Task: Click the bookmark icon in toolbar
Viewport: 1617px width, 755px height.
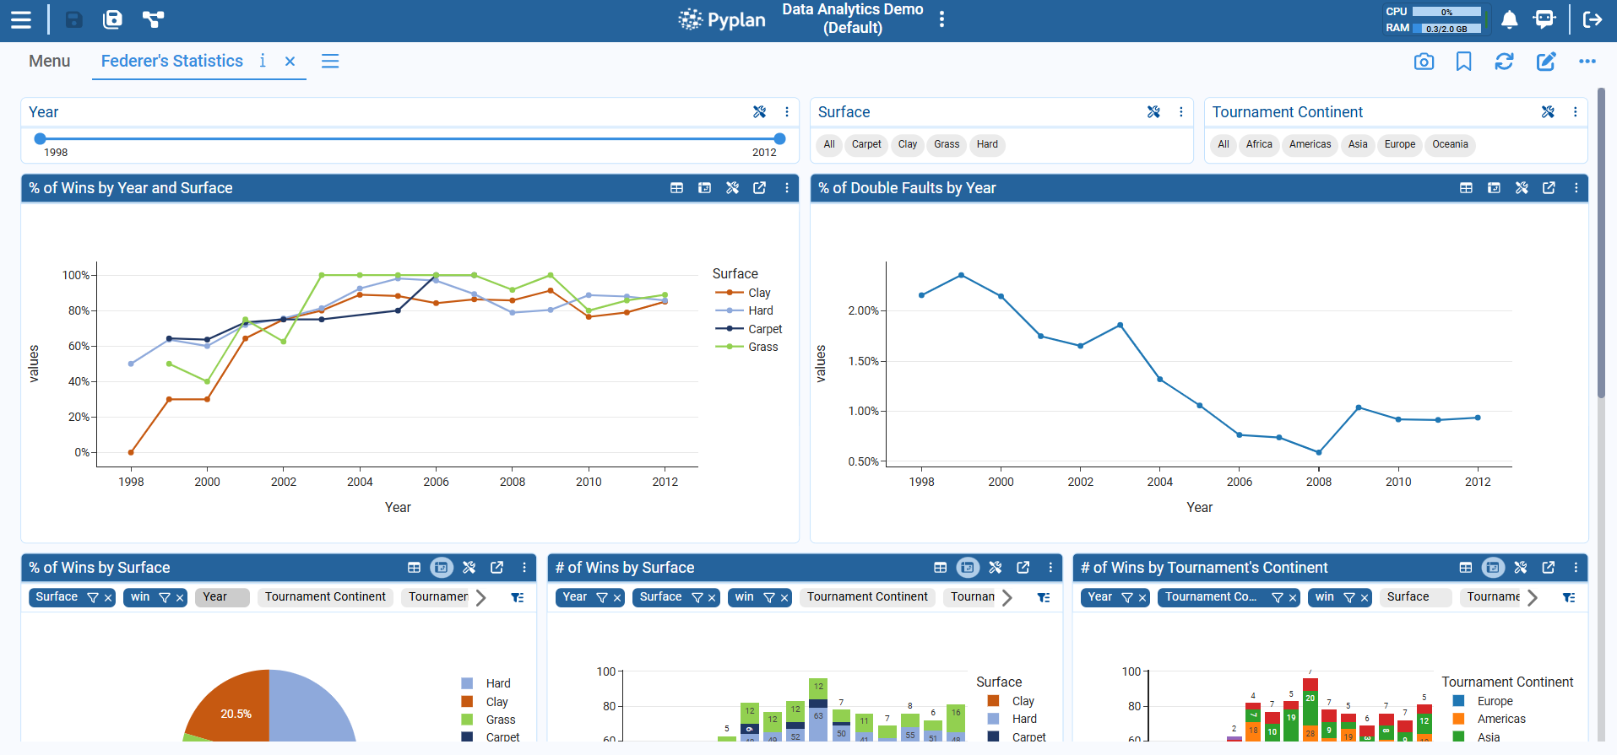Action: pyautogui.click(x=1463, y=62)
